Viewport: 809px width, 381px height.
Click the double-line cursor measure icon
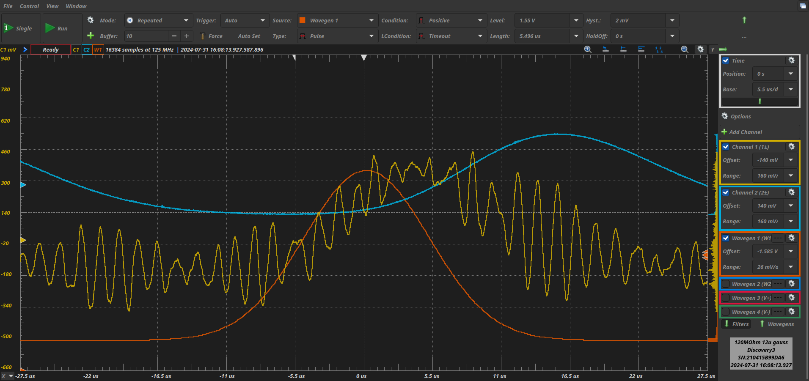641,49
